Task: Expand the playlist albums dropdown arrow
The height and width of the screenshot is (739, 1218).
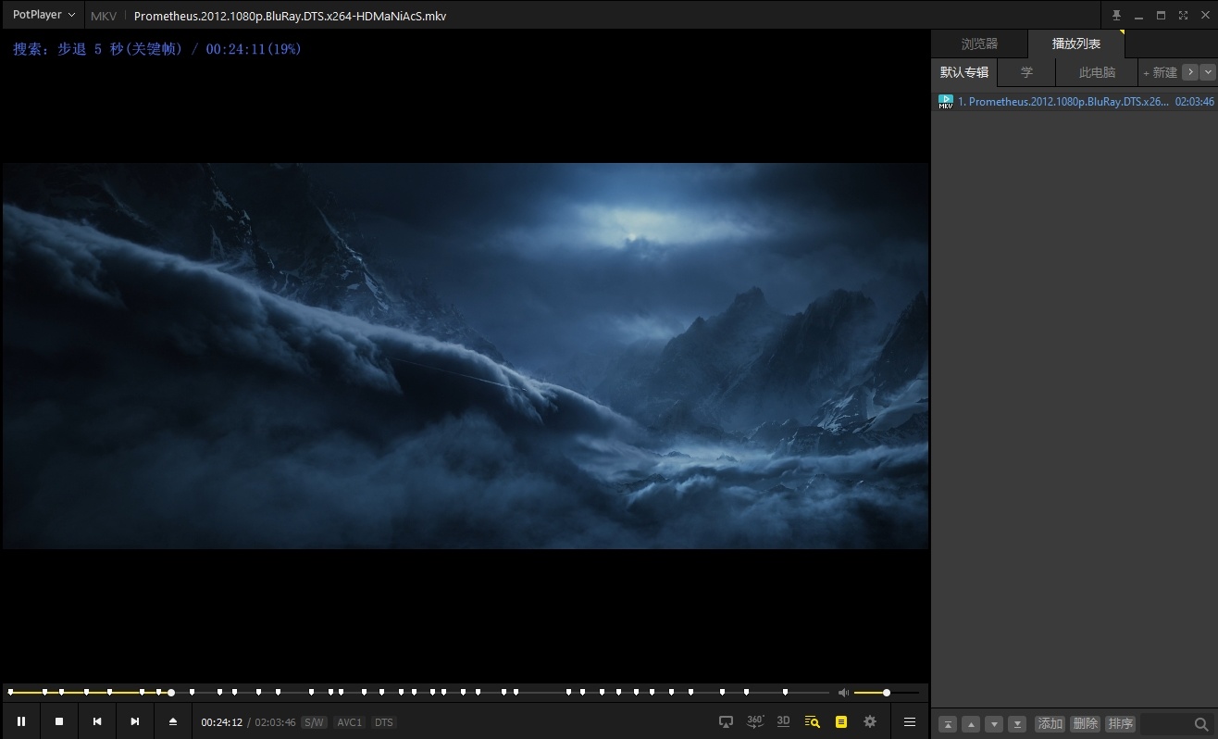Action: coord(1207,72)
